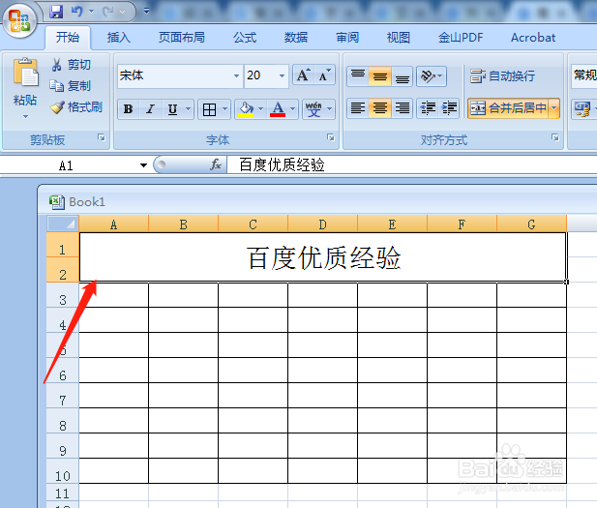Click the fx insert function icon
This screenshot has width=597, height=508.
point(216,164)
